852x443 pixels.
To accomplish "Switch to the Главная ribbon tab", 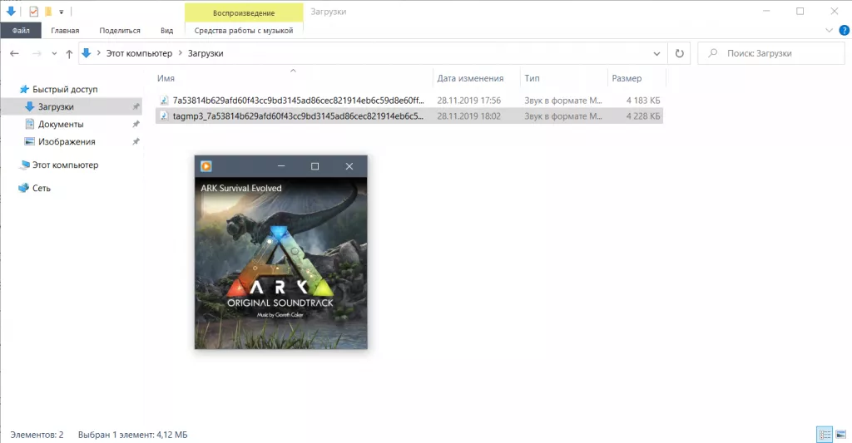I will [x=65, y=31].
